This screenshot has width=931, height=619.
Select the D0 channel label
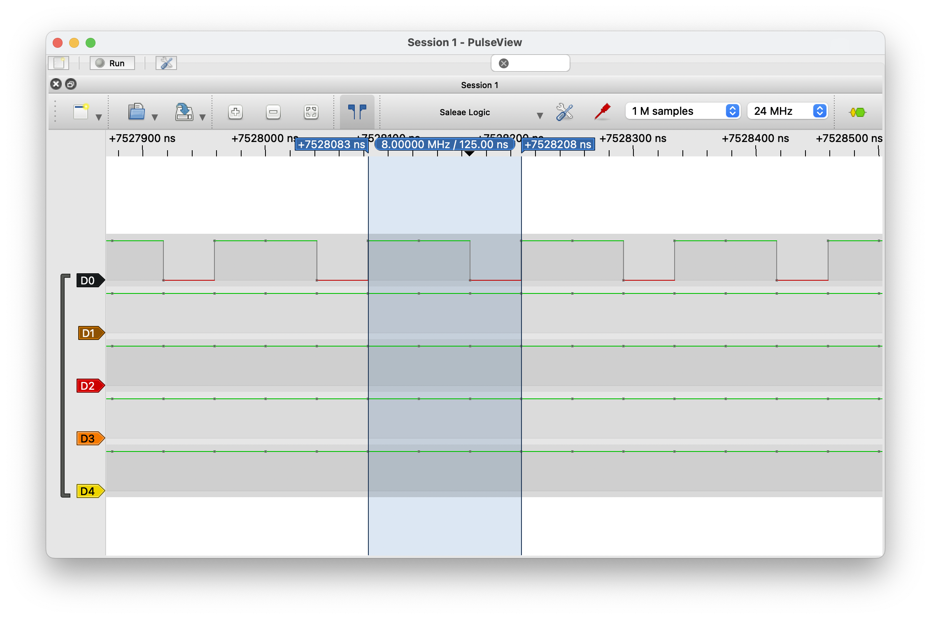pyautogui.click(x=88, y=281)
